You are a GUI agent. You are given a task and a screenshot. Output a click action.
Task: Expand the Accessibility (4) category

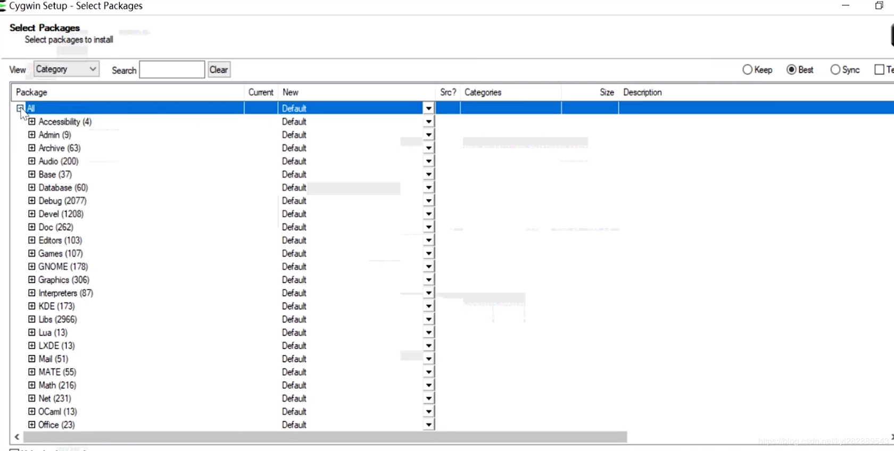point(32,121)
